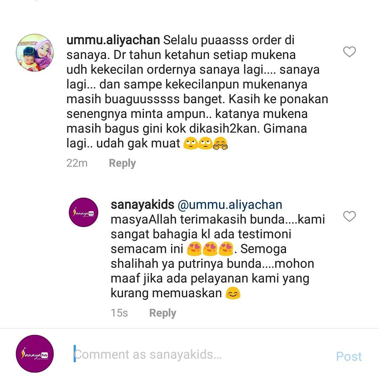Screen dimensions: 379x379
Task: Tap the smiling emoji after 'memuaskan'
Action: pyautogui.click(x=233, y=293)
